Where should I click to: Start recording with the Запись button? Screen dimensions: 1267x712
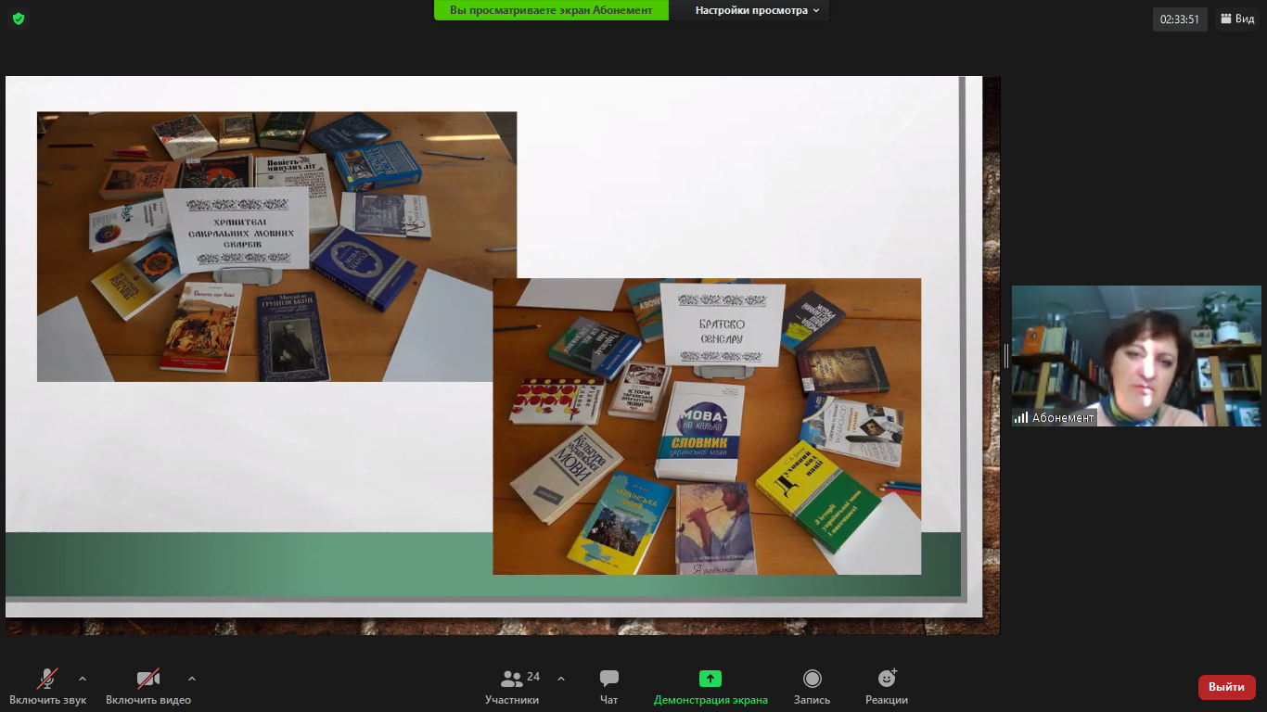(812, 686)
